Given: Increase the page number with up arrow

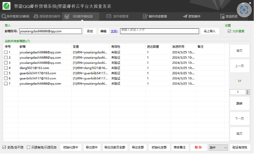Looking at the screenshot, I should (247, 91).
